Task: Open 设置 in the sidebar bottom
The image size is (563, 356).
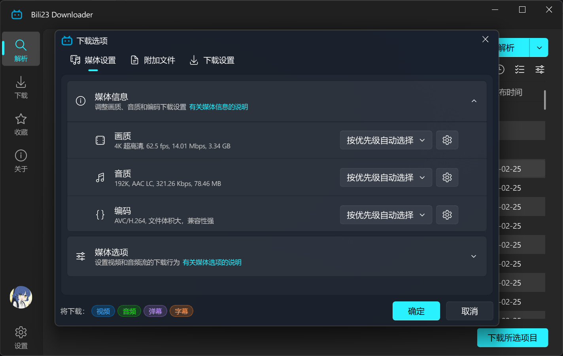Action: click(21, 338)
